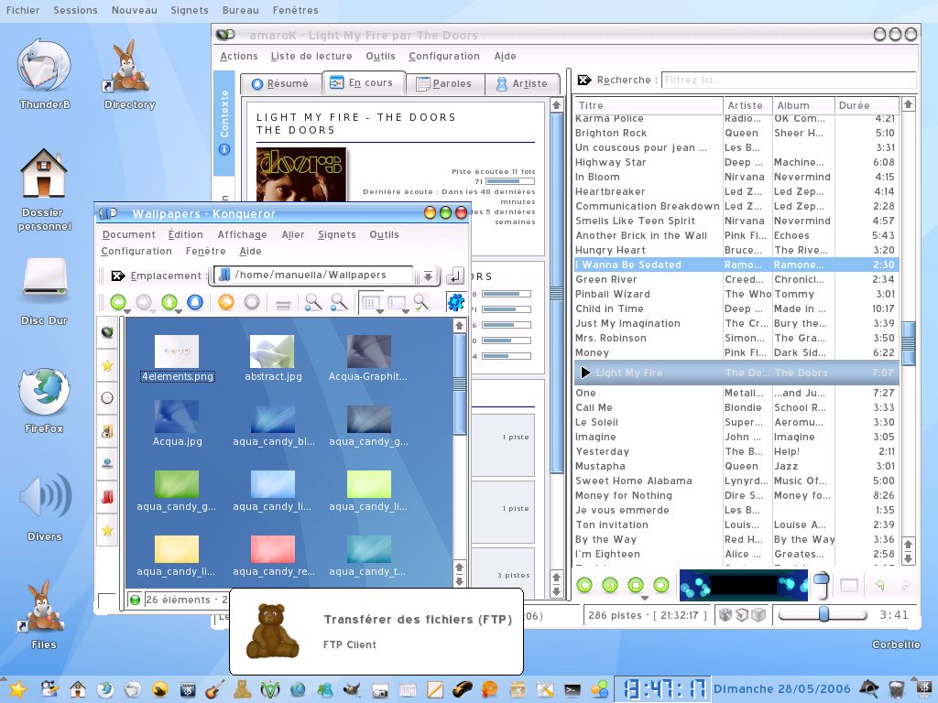Skip to previous track in amaroK
This screenshot has width=938, height=703.
click(584, 585)
